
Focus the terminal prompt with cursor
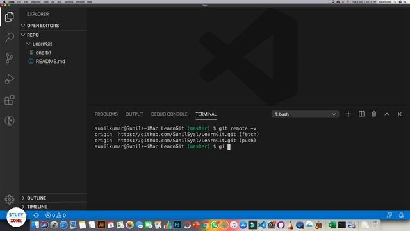[162, 146]
